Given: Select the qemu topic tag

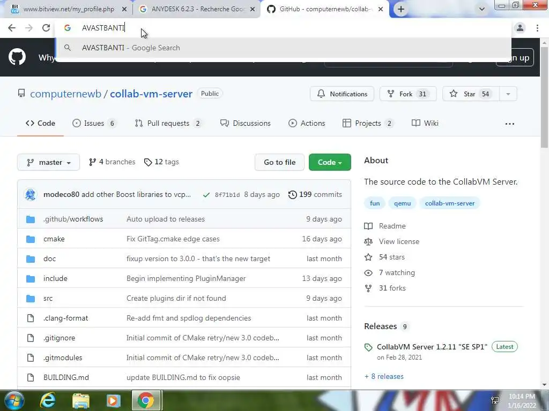Looking at the screenshot, I should tap(402, 203).
